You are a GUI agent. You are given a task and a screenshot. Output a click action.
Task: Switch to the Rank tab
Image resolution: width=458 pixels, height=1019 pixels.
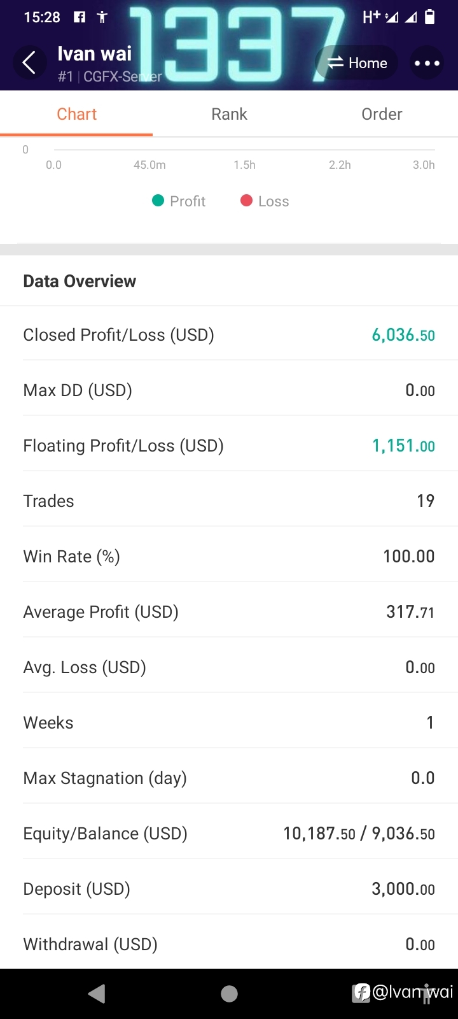click(229, 114)
